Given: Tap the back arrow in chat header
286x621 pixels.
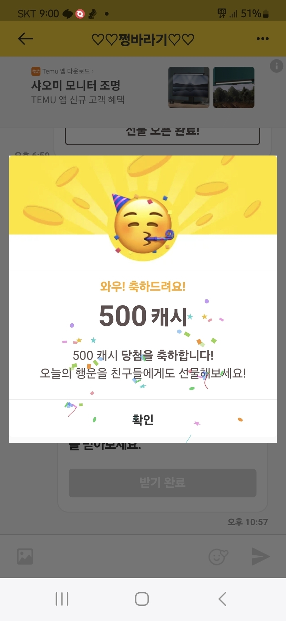Looking at the screenshot, I should [25, 39].
